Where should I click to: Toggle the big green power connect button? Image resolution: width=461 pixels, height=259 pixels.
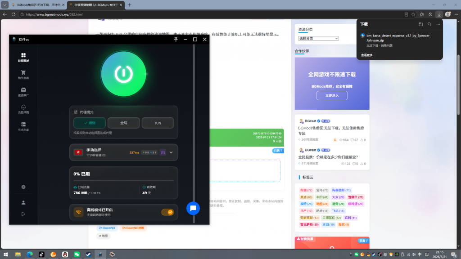(x=123, y=74)
